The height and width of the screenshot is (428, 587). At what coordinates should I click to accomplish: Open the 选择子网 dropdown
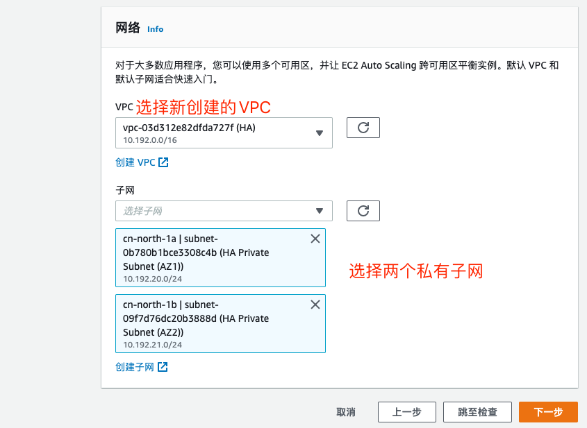tap(222, 210)
